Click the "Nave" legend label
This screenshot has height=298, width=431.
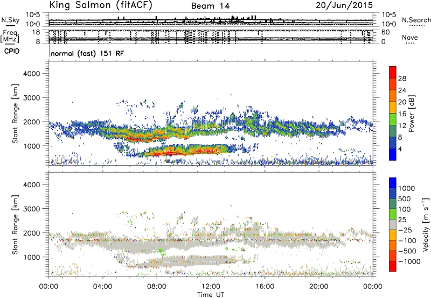(409, 38)
